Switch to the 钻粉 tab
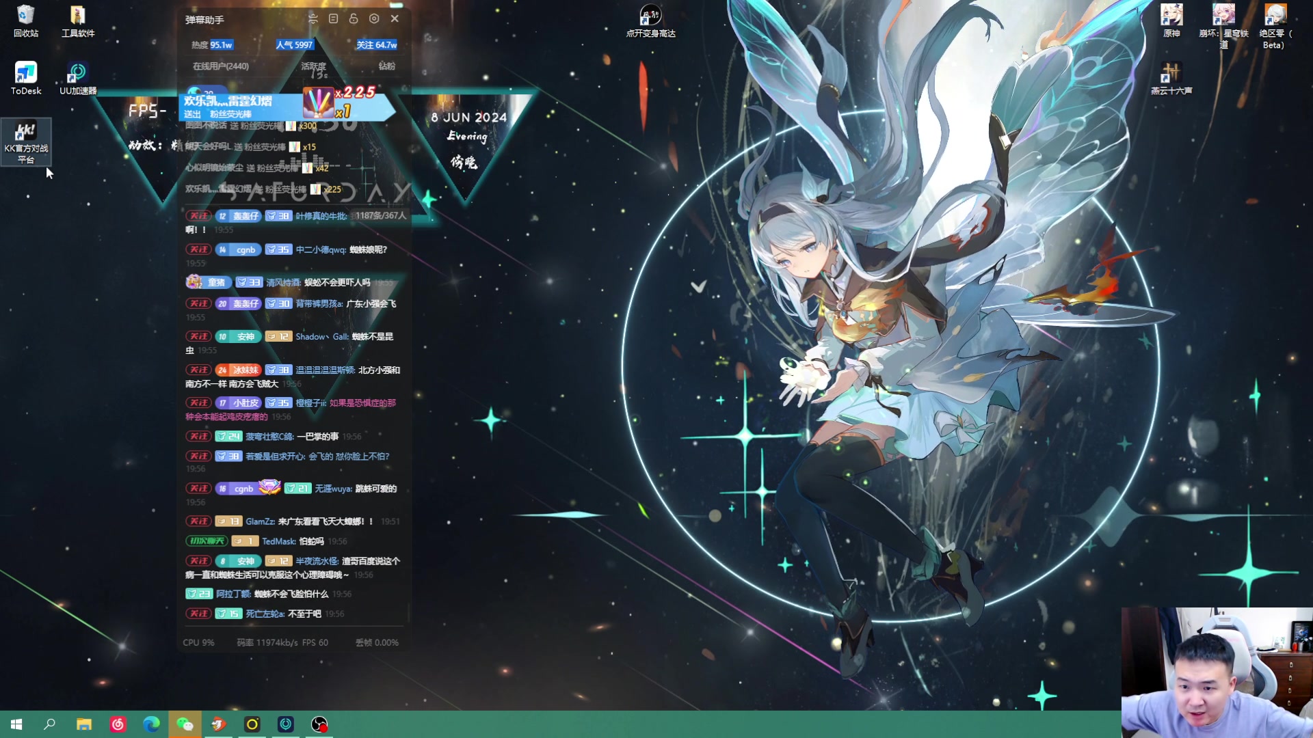Image resolution: width=1313 pixels, height=738 pixels. tap(387, 66)
